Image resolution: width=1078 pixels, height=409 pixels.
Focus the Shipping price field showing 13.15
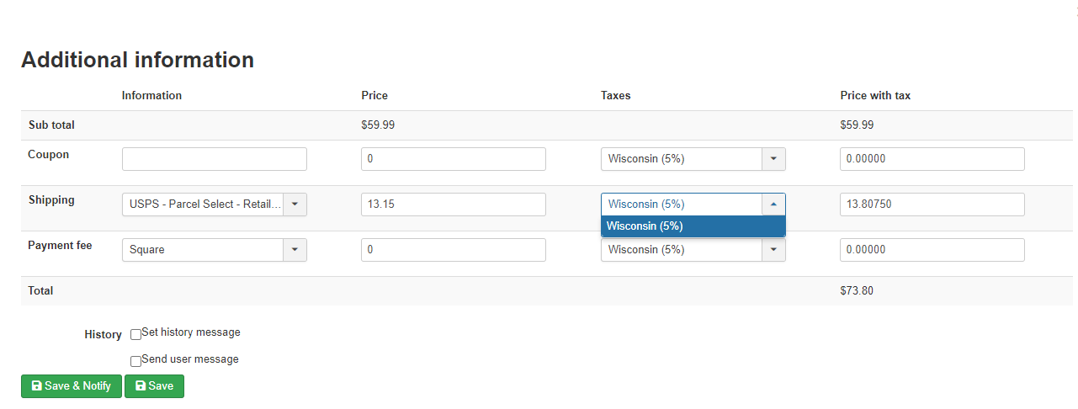click(x=453, y=204)
